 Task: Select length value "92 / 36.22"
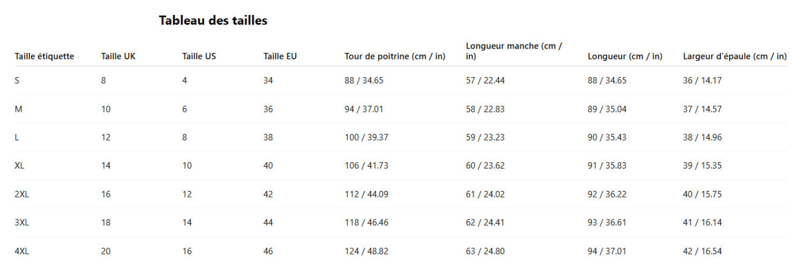pyautogui.click(x=607, y=194)
